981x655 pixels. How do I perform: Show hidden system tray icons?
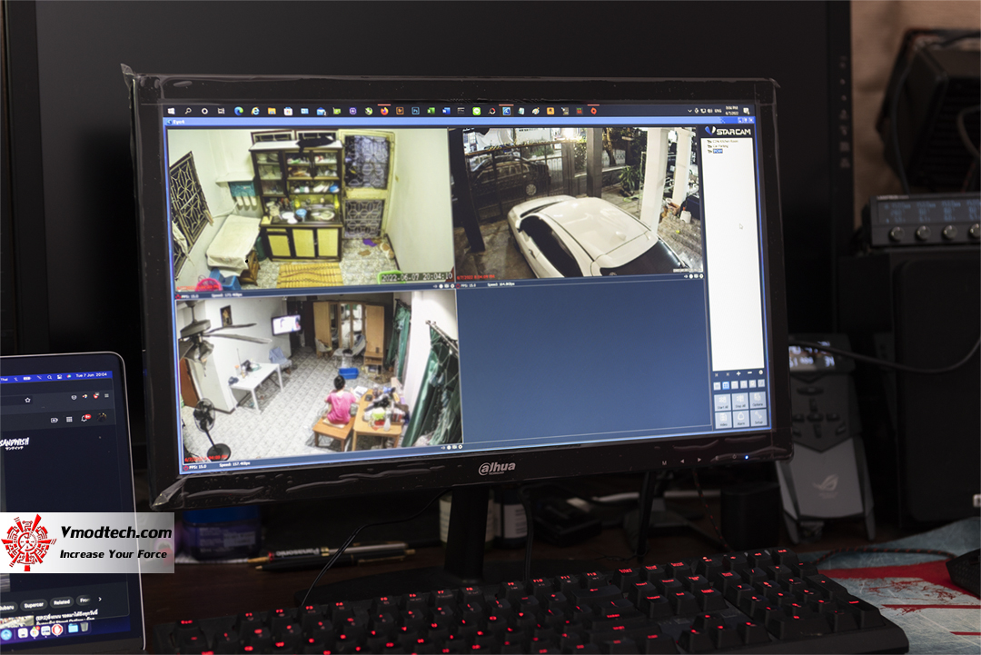689,111
